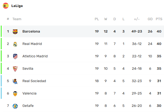Click the Real Madrid club crest

click(15, 44)
